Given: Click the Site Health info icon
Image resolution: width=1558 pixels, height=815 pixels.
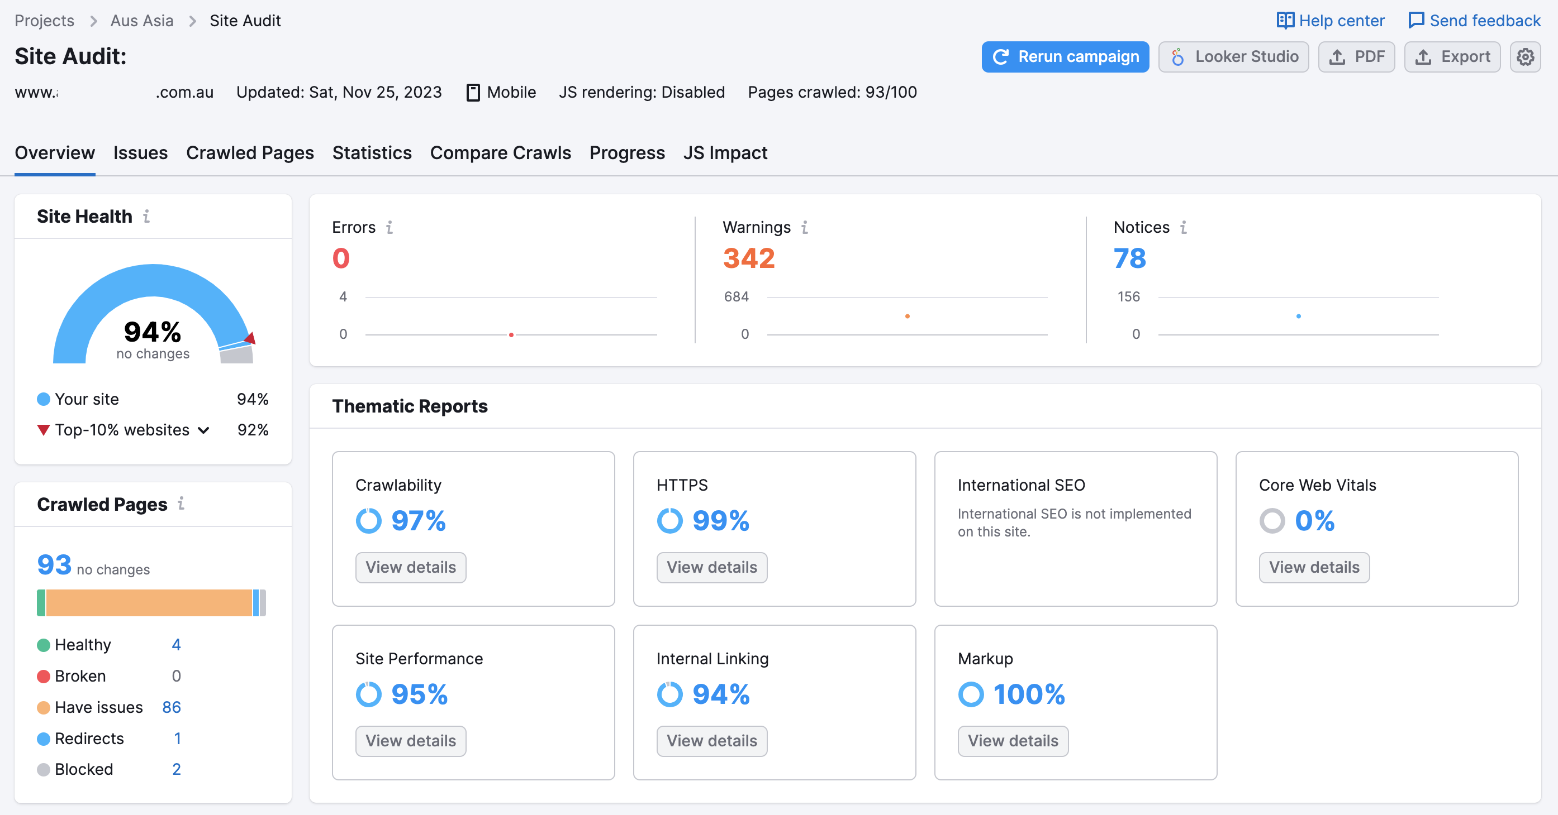Looking at the screenshot, I should (146, 216).
